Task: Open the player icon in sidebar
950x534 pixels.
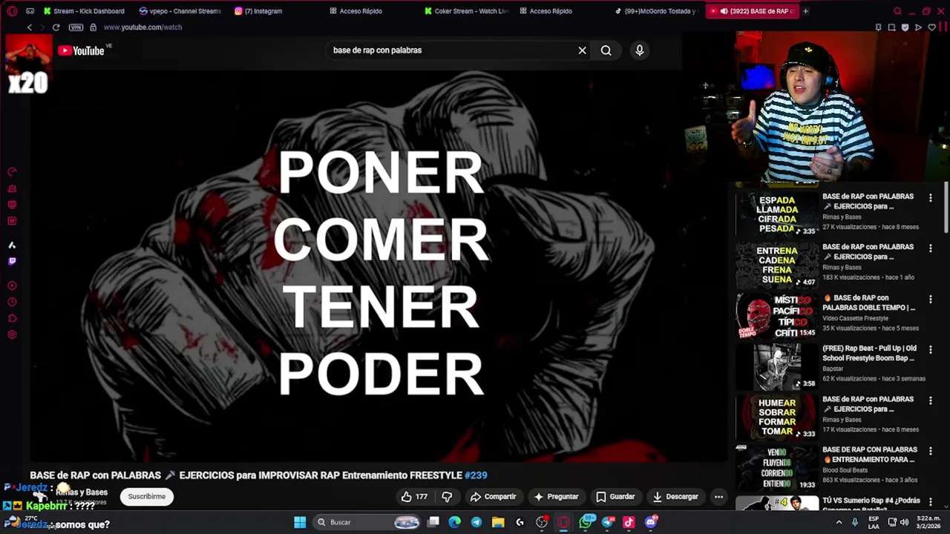Action: (x=12, y=286)
